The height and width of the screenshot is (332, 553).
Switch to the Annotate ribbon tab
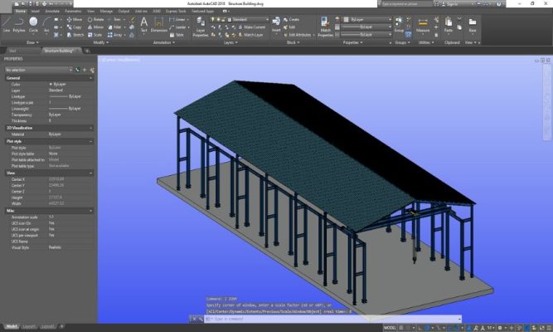51,11
